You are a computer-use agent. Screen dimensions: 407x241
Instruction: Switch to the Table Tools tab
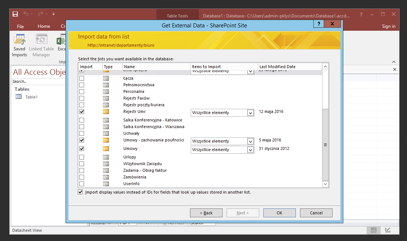pos(177,16)
